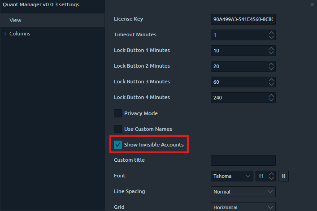The width and height of the screenshot is (317, 211).
Task: Enable the Use Custom Names checkbox
Action: tap(118, 129)
